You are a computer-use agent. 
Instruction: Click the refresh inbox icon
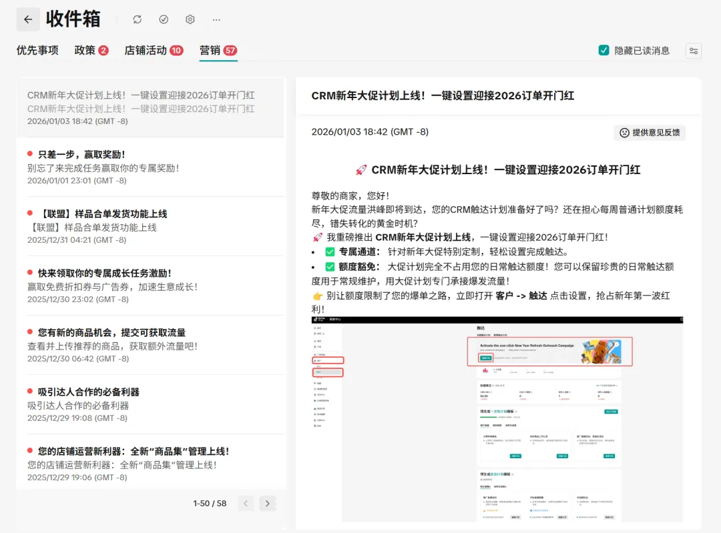click(138, 19)
